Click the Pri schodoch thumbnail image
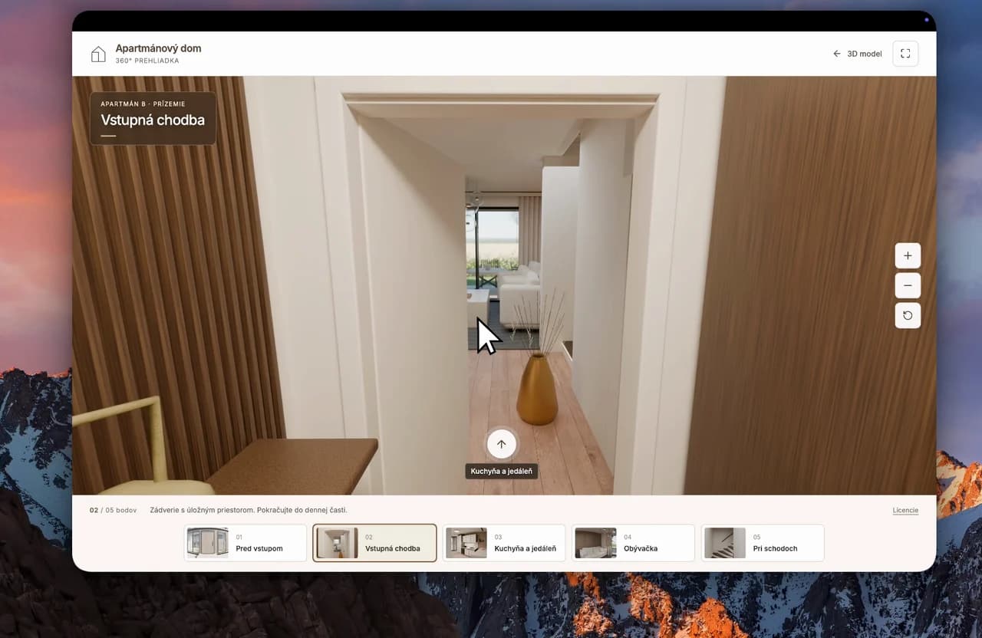The height and width of the screenshot is (638, 982). pos(725,543)
